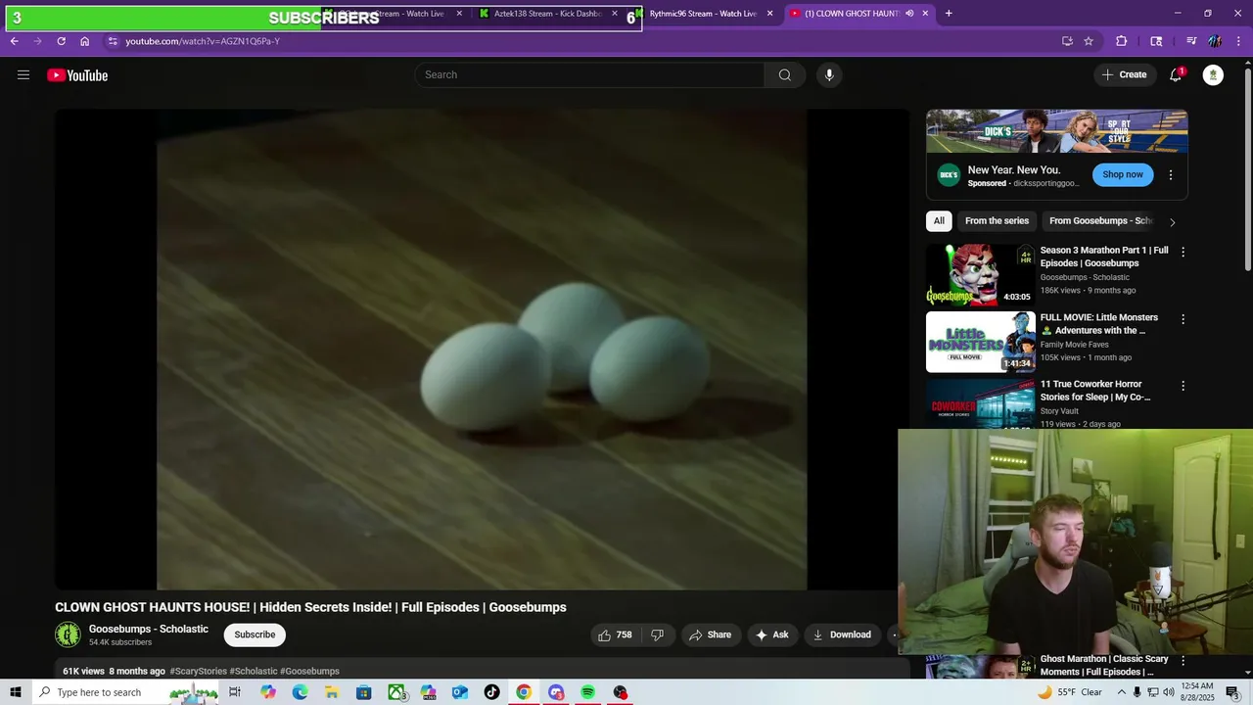
Task: Open YouTube notifications bell
Action: click(x=1176, y=75)
